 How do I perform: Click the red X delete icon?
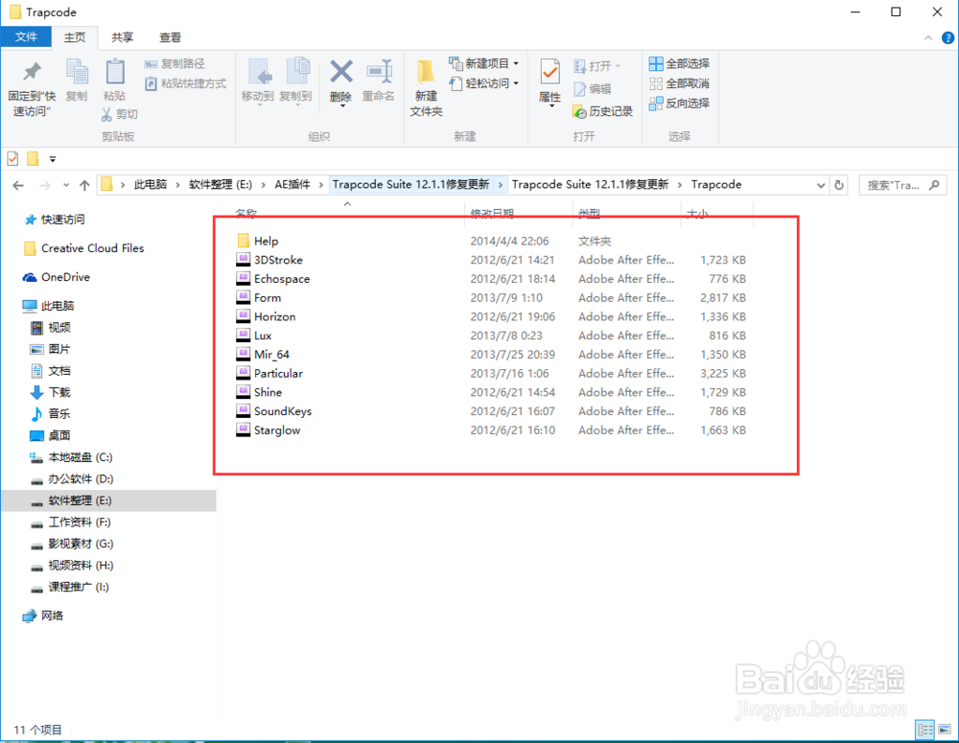[341, 72]
